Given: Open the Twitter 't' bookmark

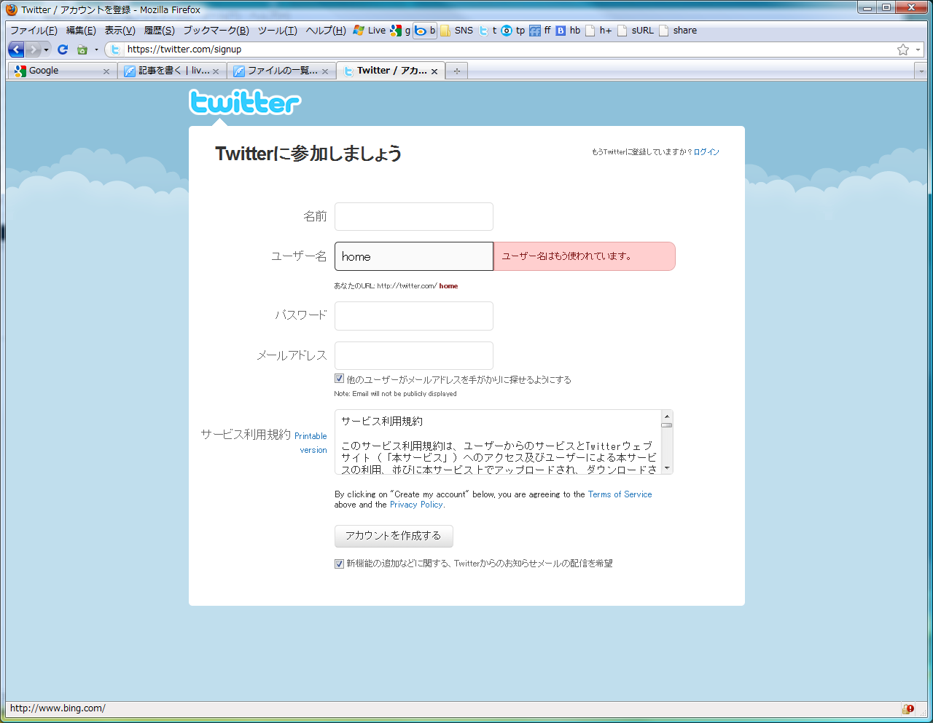Looking at the screenshot, I should point(488,31).
